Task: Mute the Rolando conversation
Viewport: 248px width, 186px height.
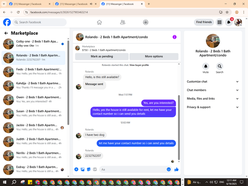Action: click(206, 66)
